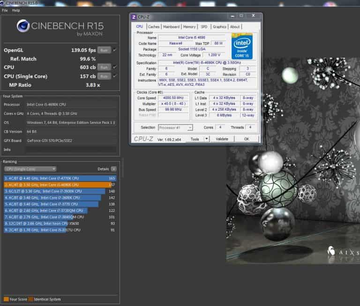Minimize the CPU-Z window
Screen dimensions: 360x306
[232, 16]
